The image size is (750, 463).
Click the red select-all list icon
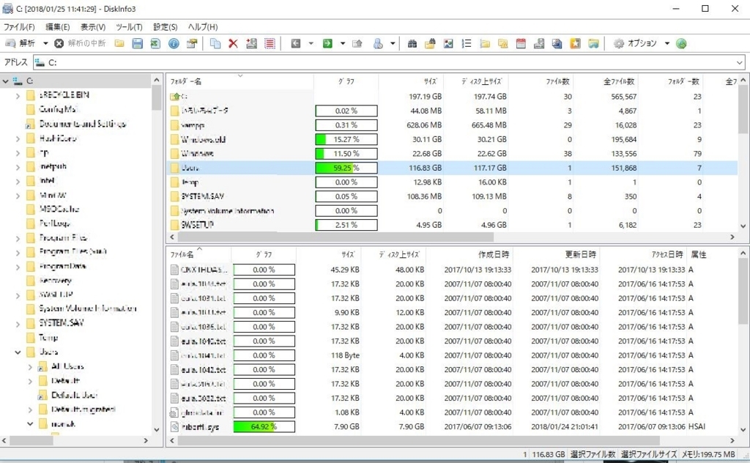[270, 43]
